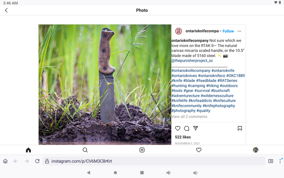Focus the instagram.com address bar
This screenshot has width=284, height=178.
click(x=154, y=161)
